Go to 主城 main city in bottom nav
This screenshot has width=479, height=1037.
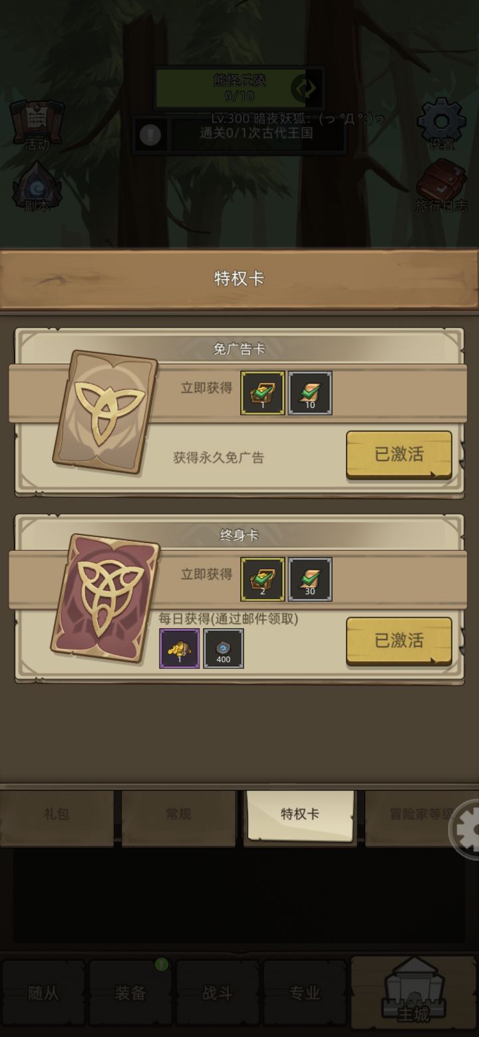coord(414,993)
